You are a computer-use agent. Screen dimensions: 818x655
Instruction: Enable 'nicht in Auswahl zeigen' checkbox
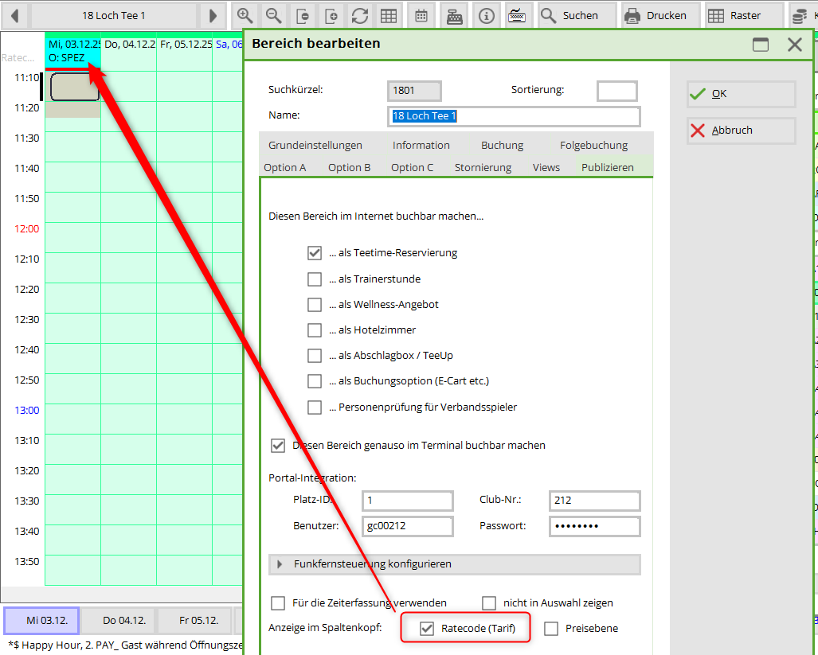489,603
